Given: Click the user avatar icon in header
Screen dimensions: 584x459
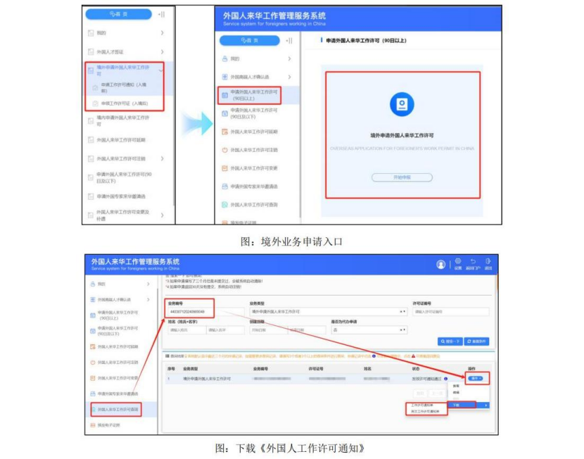Looking at the screenshot, I should 441,264.
